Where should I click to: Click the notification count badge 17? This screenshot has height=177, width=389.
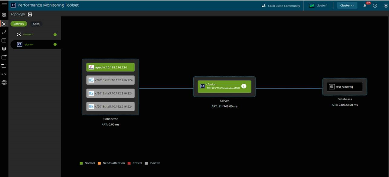[x=368, y=3]
